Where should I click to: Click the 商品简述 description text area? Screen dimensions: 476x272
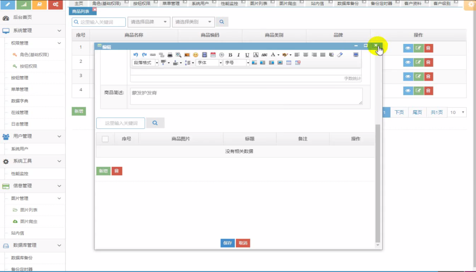[246, 96]
